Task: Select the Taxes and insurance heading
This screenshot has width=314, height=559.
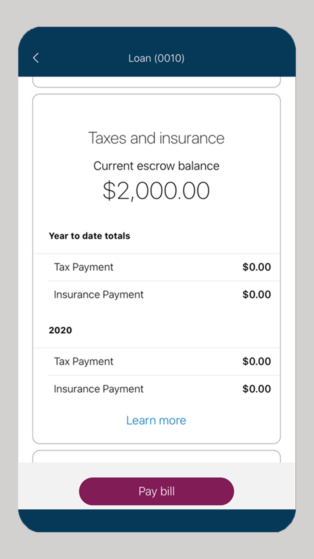Action: pyautogui.click(x=156, y=138)
